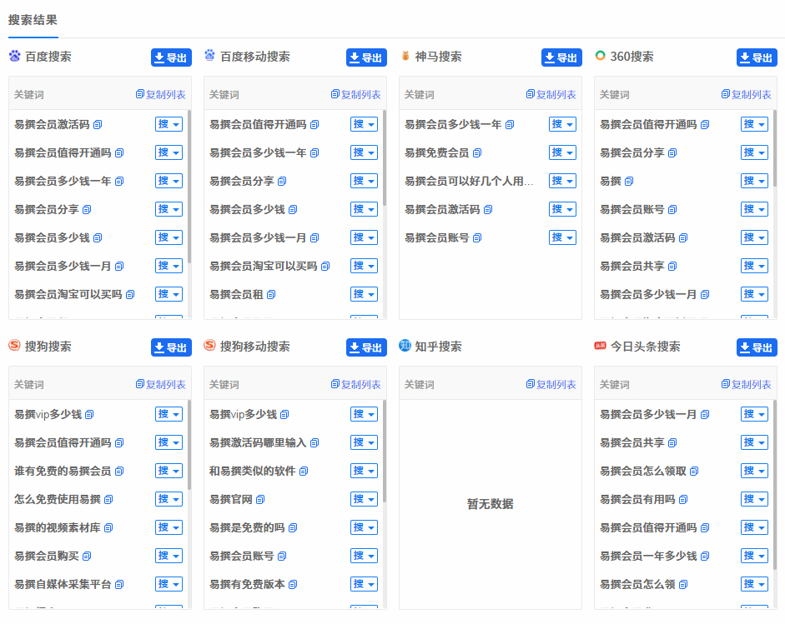
Task: Click 复制列表 in 百度搜索 panel
Action: [x=161, y=94]
